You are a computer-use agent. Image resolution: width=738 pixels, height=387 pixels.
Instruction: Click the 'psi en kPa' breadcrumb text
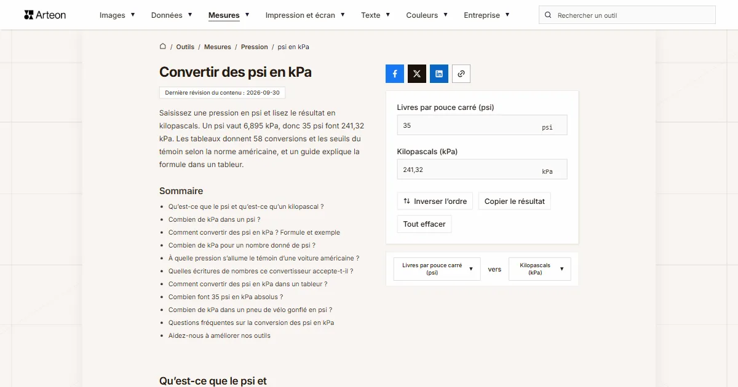tap(293, 47)
